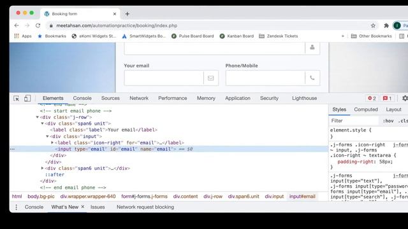Open the Bookmarks star bookmark
This screenshot has width=408, height=229.
tap(52, 36)
